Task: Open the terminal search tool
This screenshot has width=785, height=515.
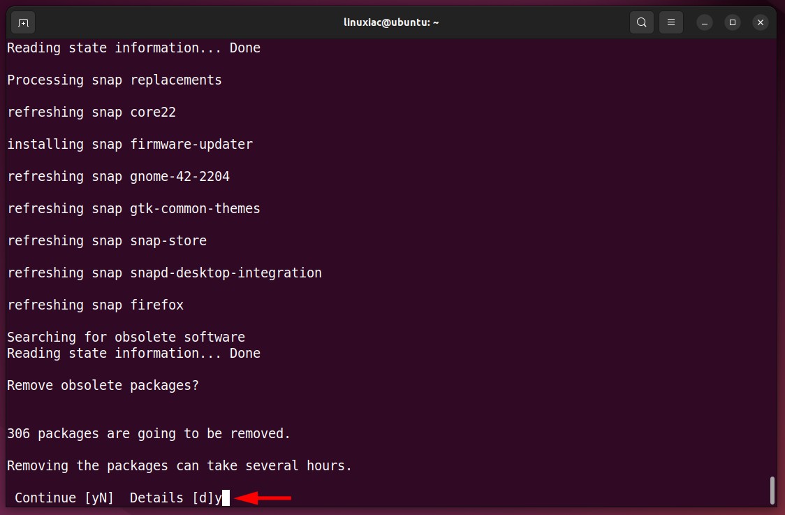Action: (x=641, y=22)
